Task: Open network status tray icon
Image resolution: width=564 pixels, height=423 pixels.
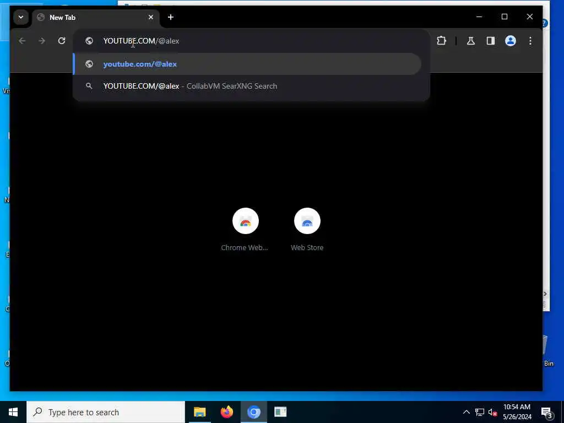Action: click(x=480, y=412)
